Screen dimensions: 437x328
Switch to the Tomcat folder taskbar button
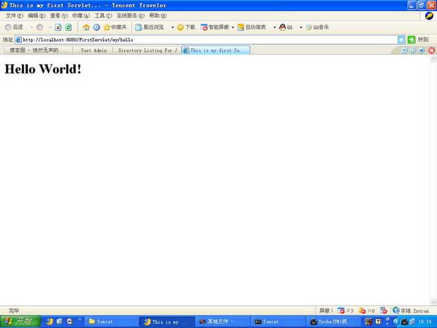click(x=111, y=321)
